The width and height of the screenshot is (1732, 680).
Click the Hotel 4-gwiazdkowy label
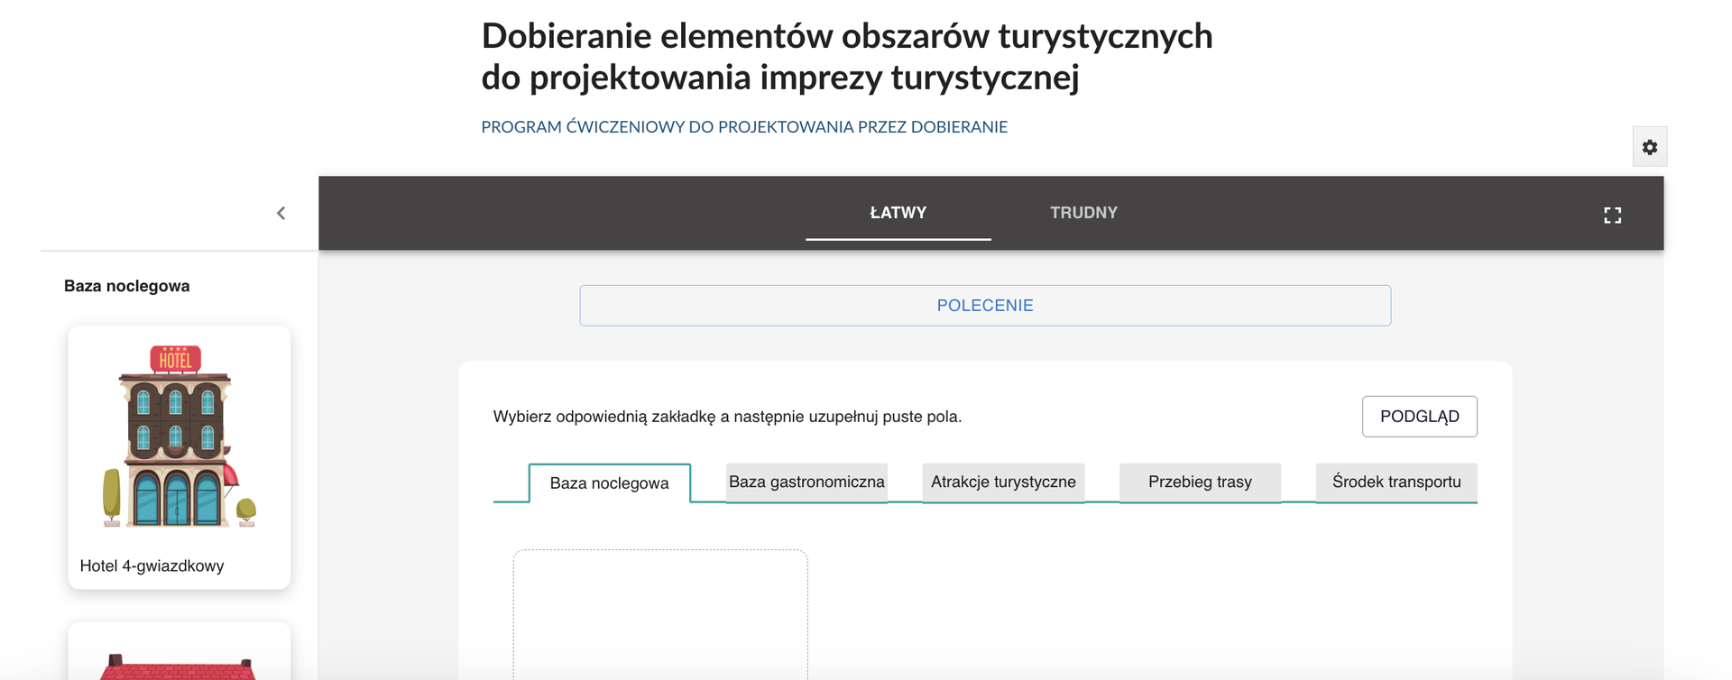pyautogui.click(x=152, y=566)
